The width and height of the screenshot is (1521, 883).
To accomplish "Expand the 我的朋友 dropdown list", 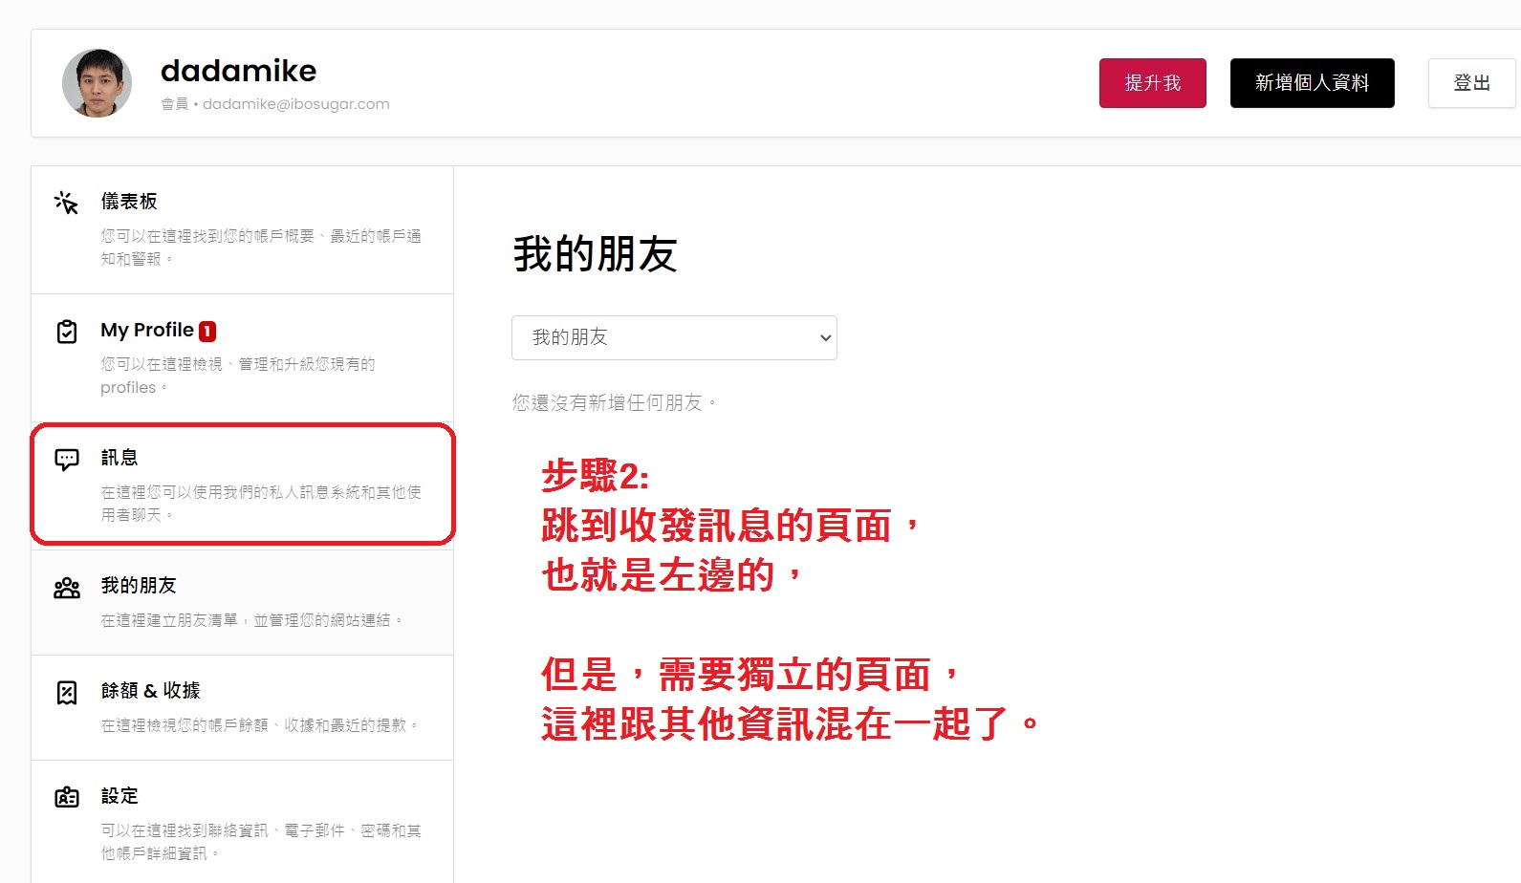I will tap(674, 337).
